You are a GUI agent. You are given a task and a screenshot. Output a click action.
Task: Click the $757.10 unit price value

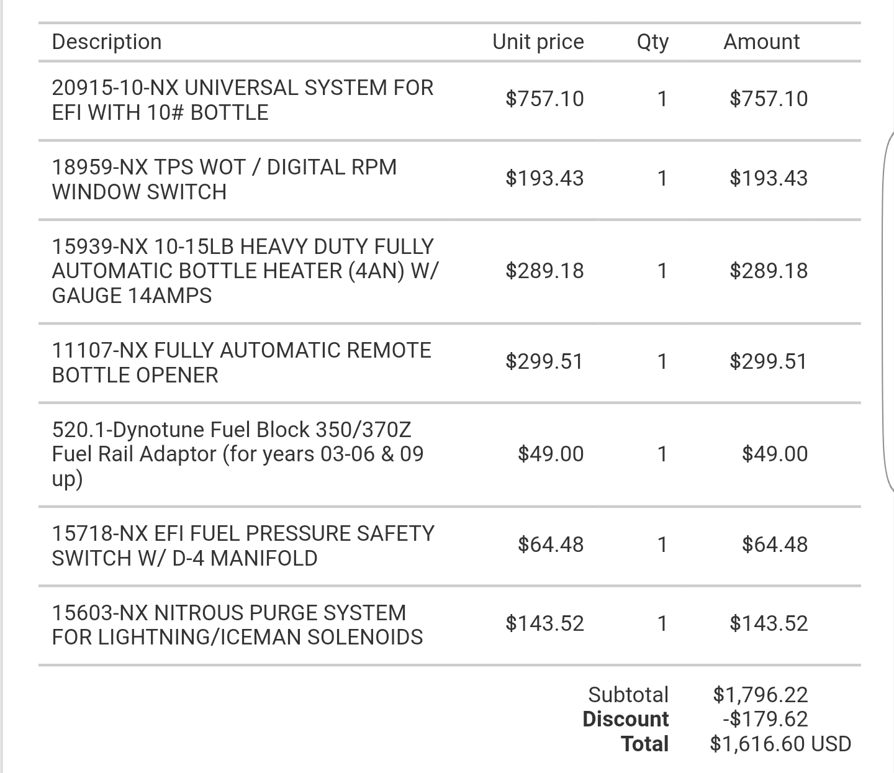pos(544,99)
